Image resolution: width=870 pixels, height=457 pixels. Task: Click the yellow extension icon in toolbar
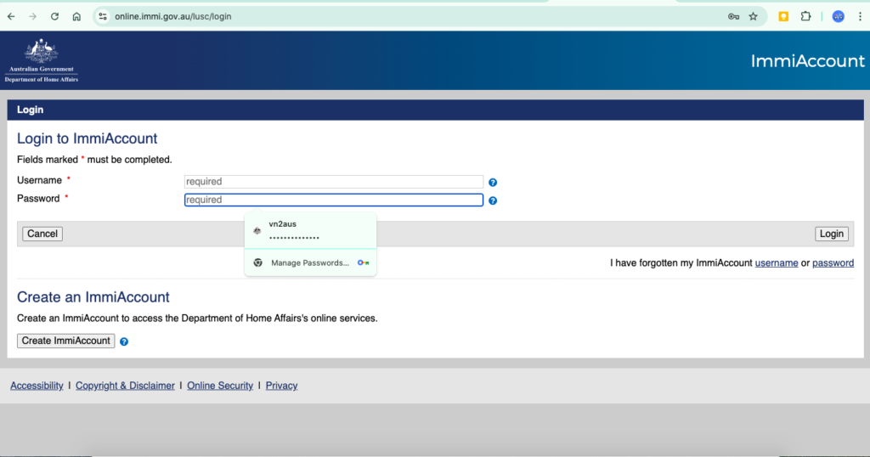click(x=783, y=16)
